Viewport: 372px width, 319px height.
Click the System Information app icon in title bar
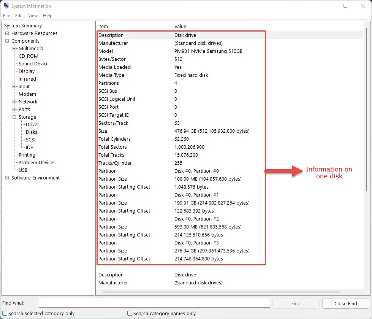click(x=6, y=6)
